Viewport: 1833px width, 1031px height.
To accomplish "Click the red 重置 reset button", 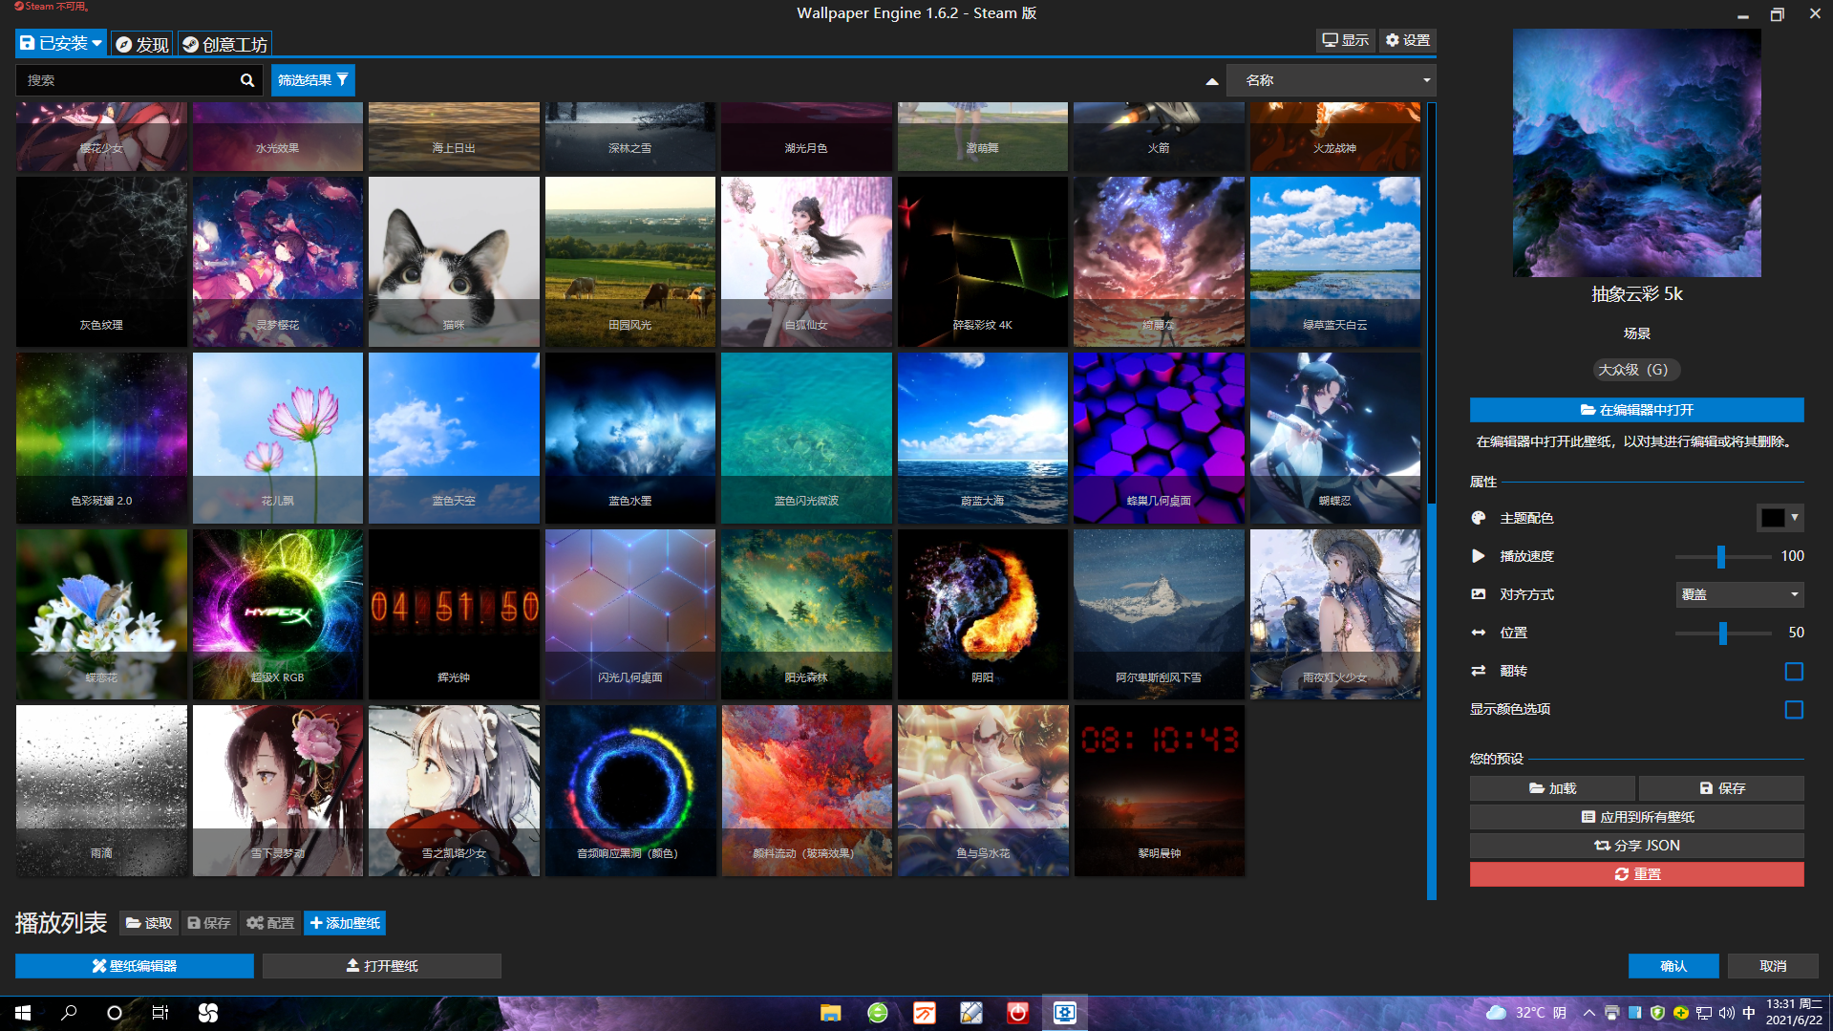I will pos(1637,874).
